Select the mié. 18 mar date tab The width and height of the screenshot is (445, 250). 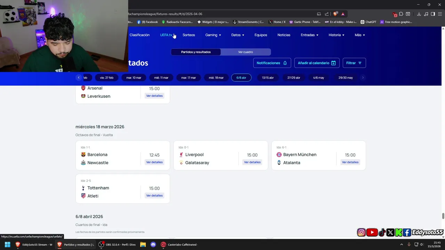[216, 78]
